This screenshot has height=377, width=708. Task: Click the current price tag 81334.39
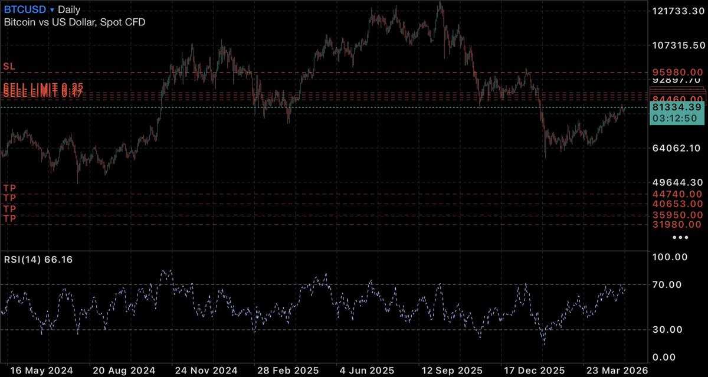[677, 107]
